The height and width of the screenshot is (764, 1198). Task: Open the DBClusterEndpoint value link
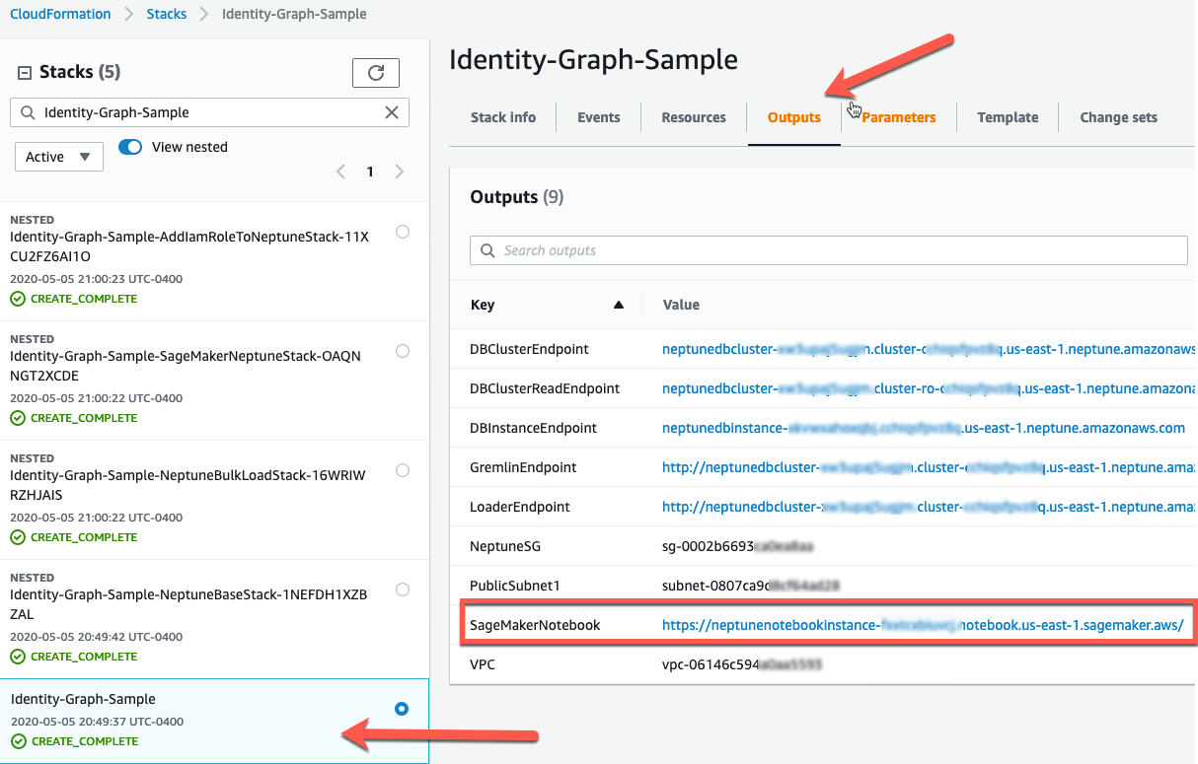pos(929,349)
